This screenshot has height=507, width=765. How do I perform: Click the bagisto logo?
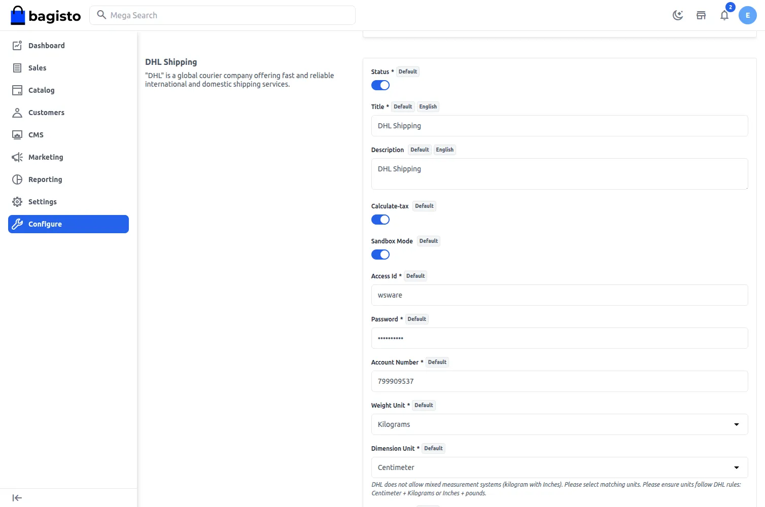pos(45,15)
